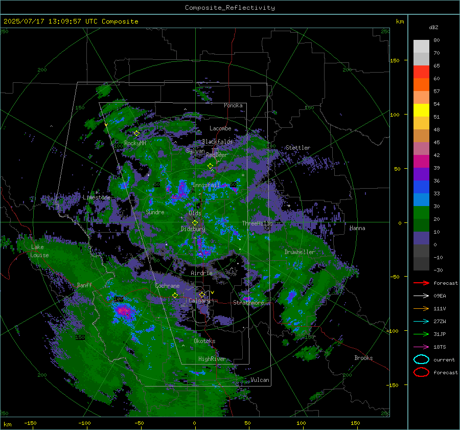Click the 57 dBZ scale value
The height and width of the screenshot is (430, 460).
point(436,92)
